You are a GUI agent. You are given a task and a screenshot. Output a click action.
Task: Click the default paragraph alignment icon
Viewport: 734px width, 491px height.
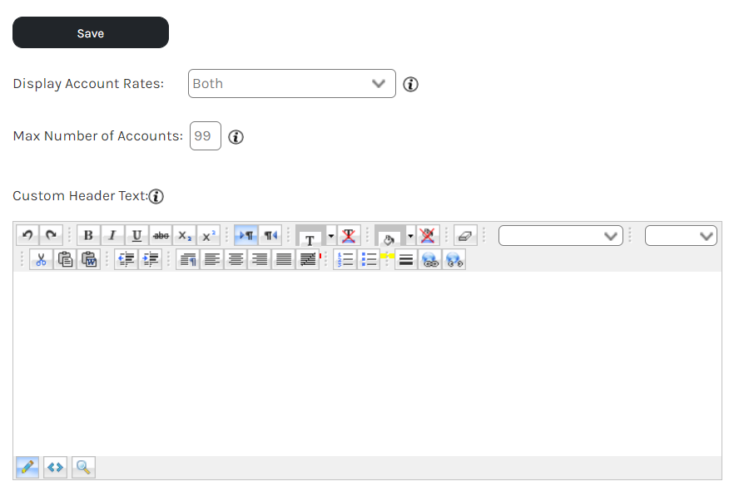tap(188, 259)
